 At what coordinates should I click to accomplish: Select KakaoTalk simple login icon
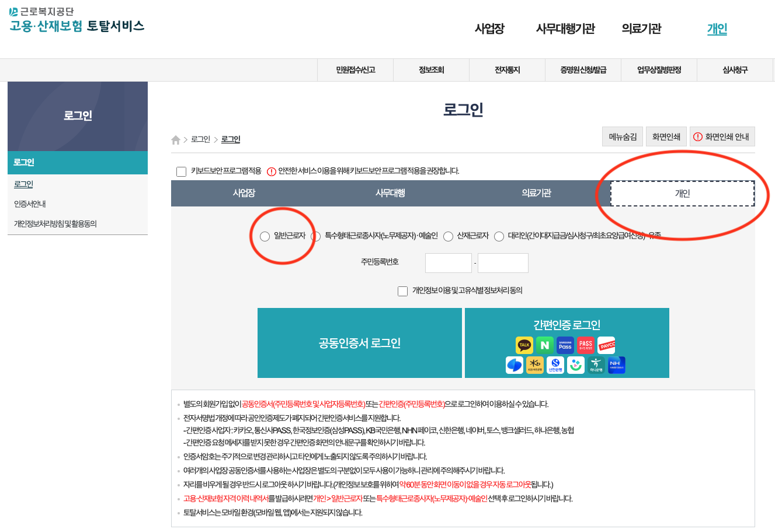tap(524, 345)
